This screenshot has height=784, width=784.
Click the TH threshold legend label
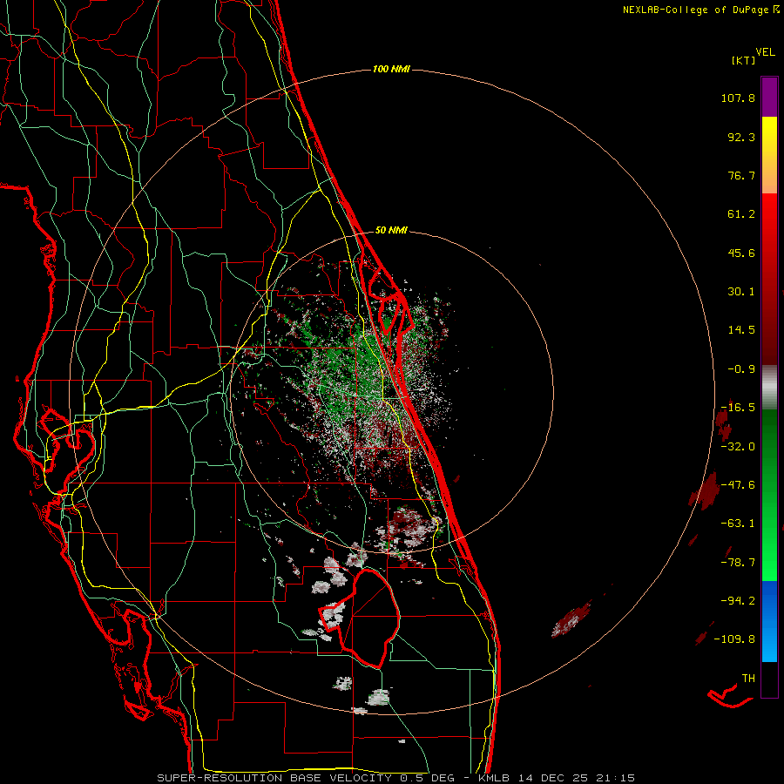pyautogui.click(x=748, y=679)
